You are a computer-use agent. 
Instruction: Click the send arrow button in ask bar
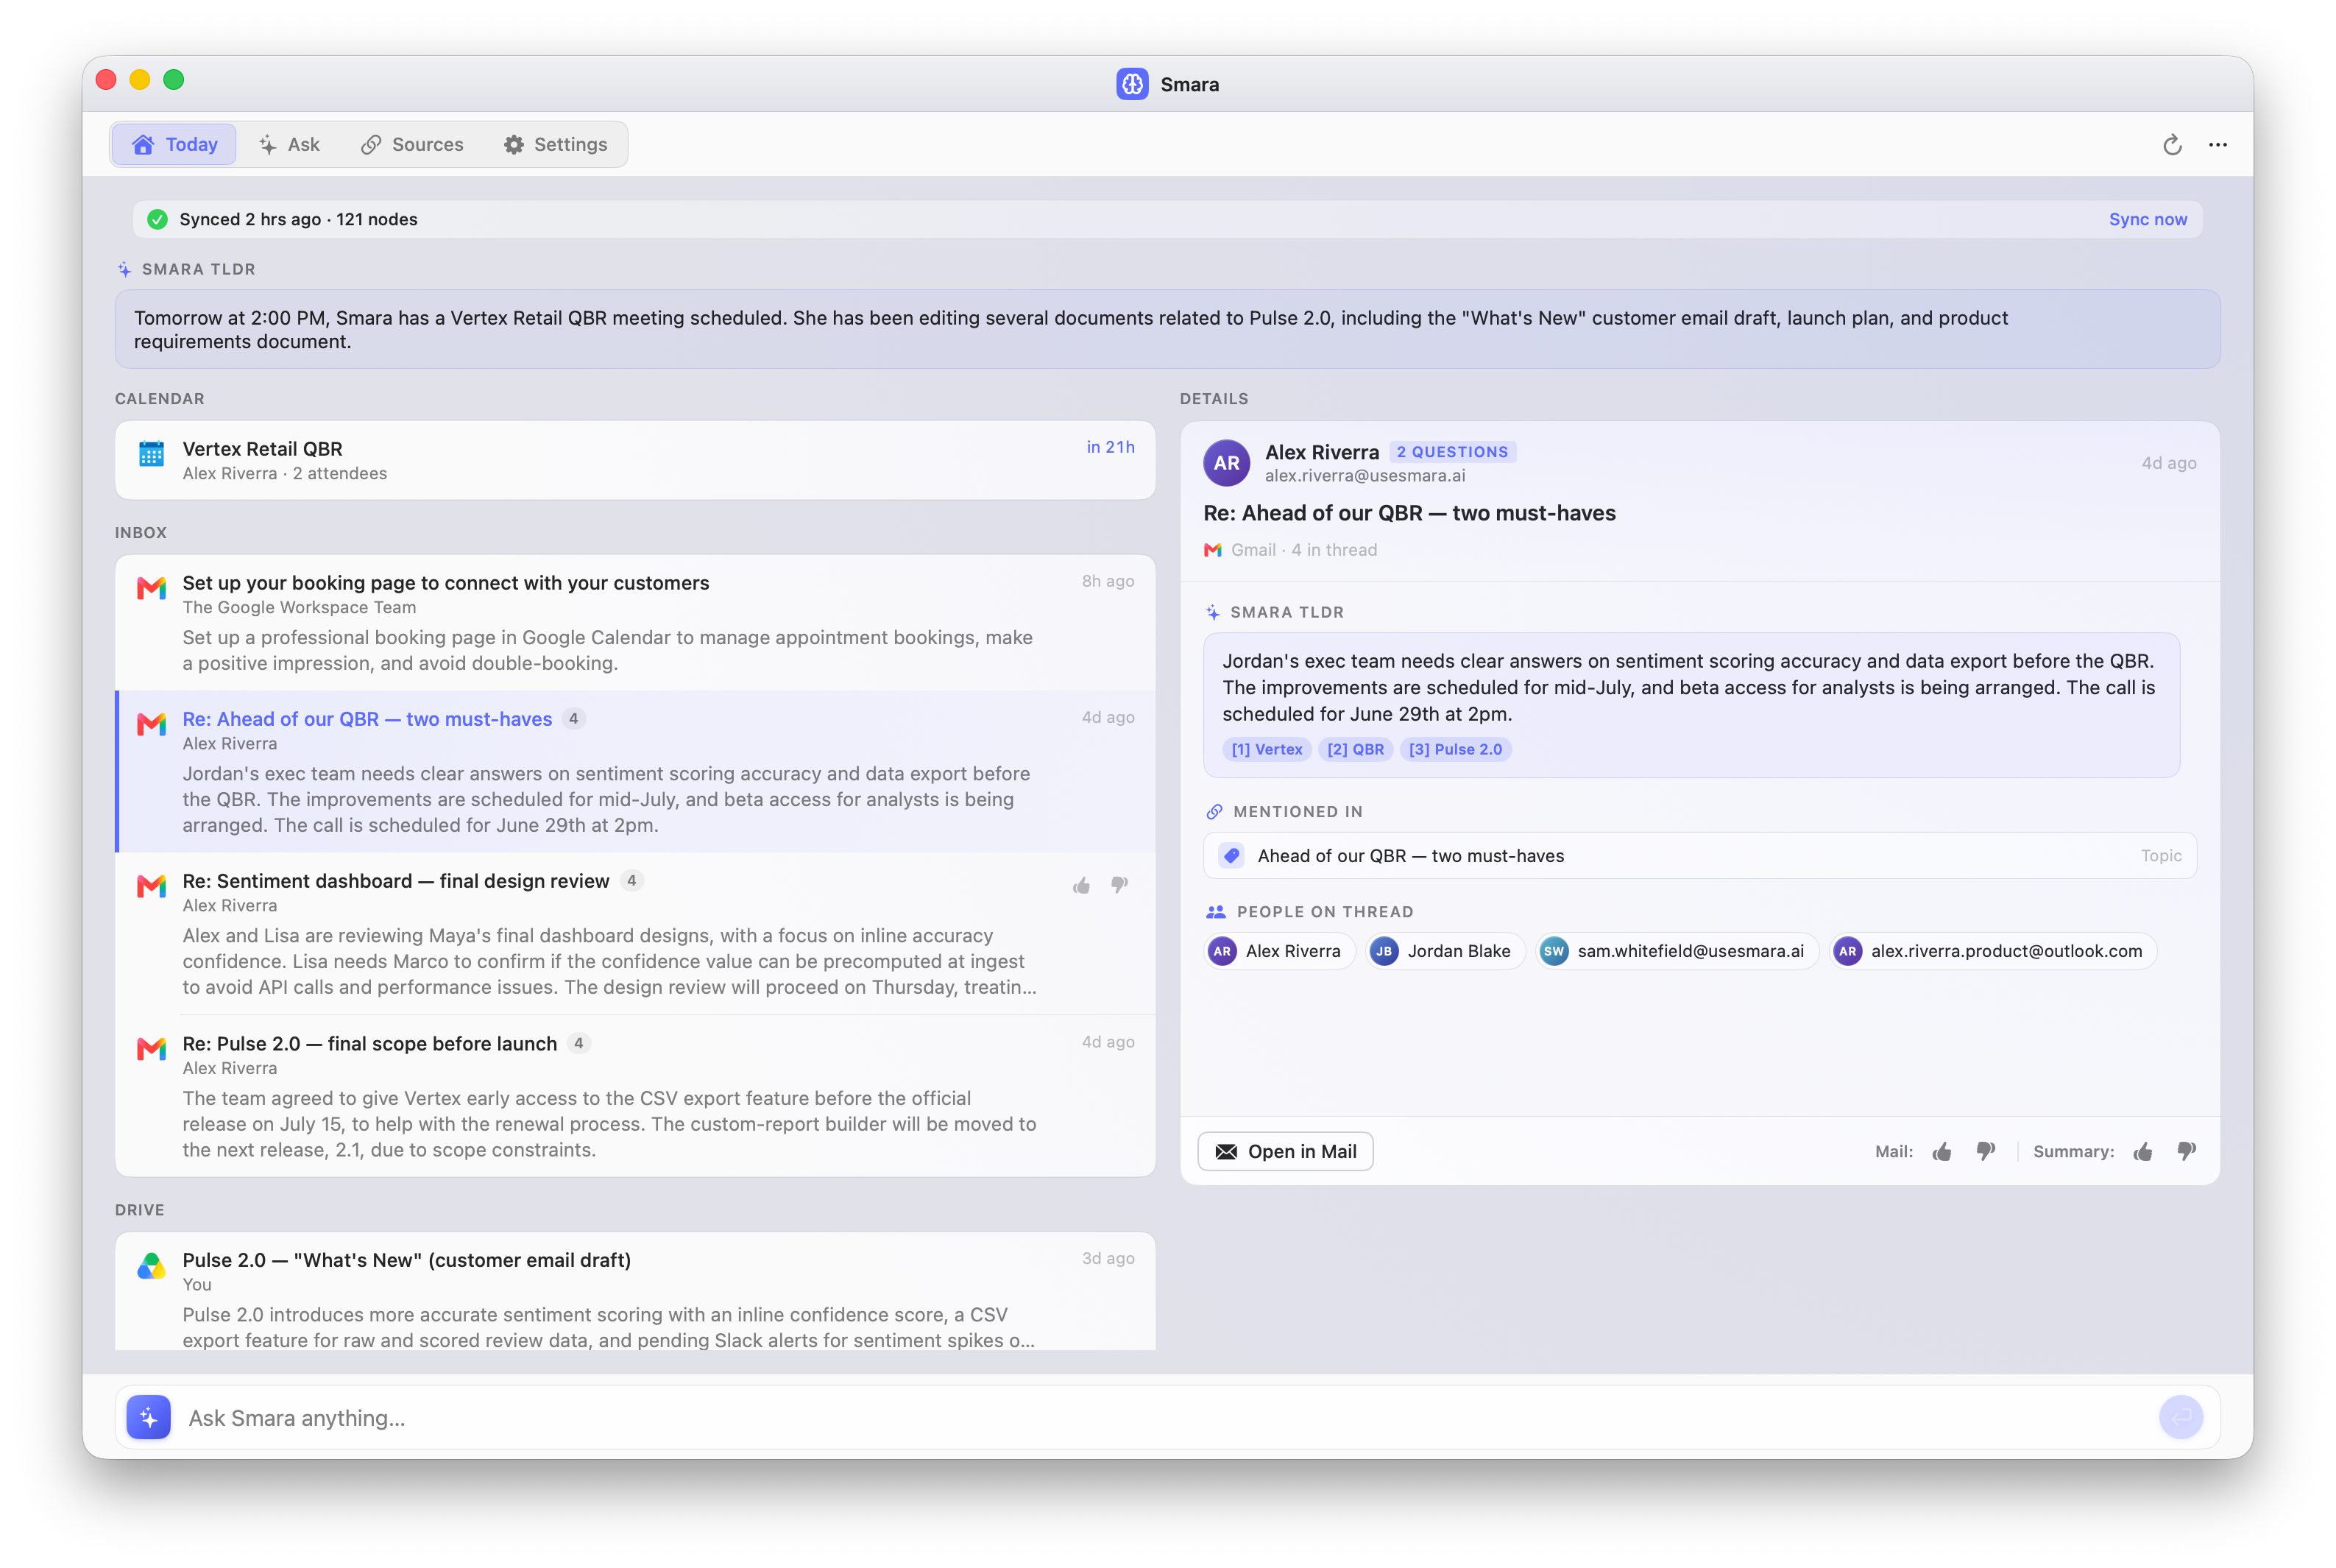(2180, 1417)
